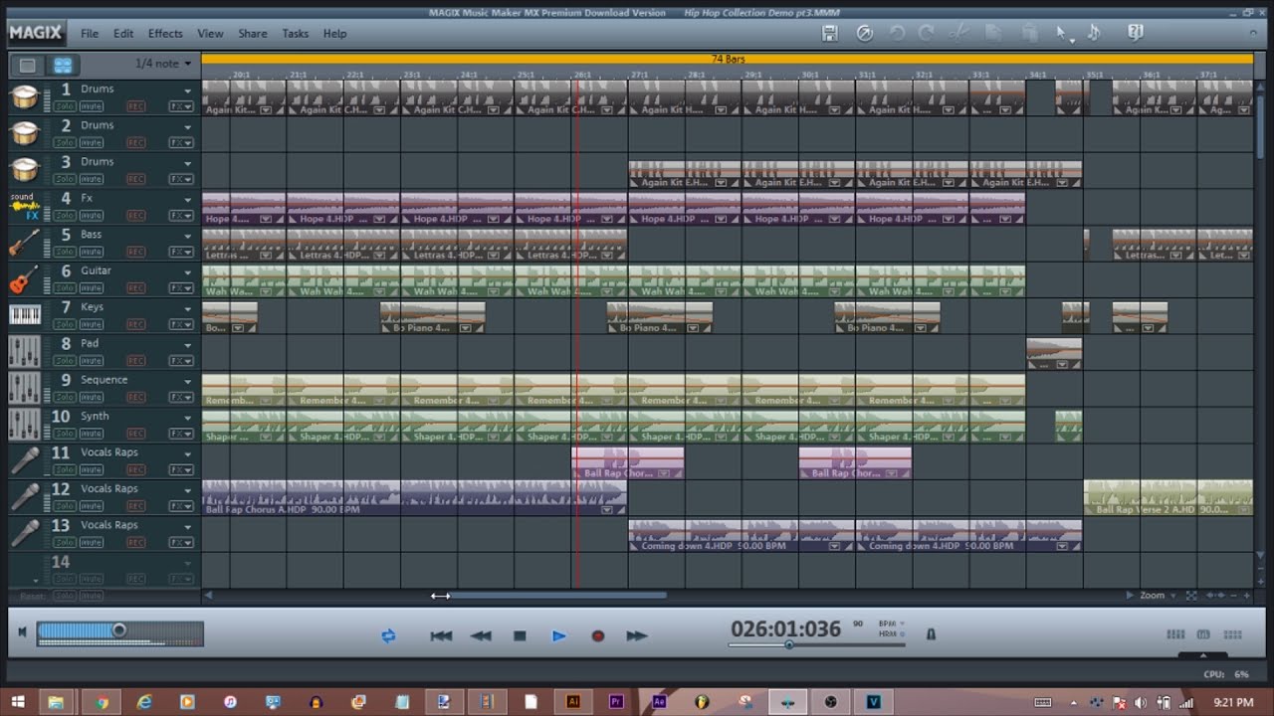Click the red Record button in transport
The image size is (1274, 716).
598,635
